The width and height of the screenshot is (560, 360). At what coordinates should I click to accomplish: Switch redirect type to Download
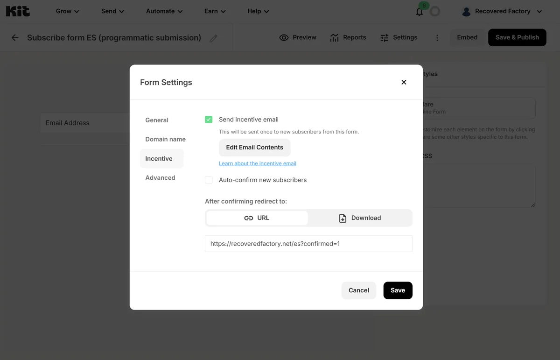[x=360, y=218]
